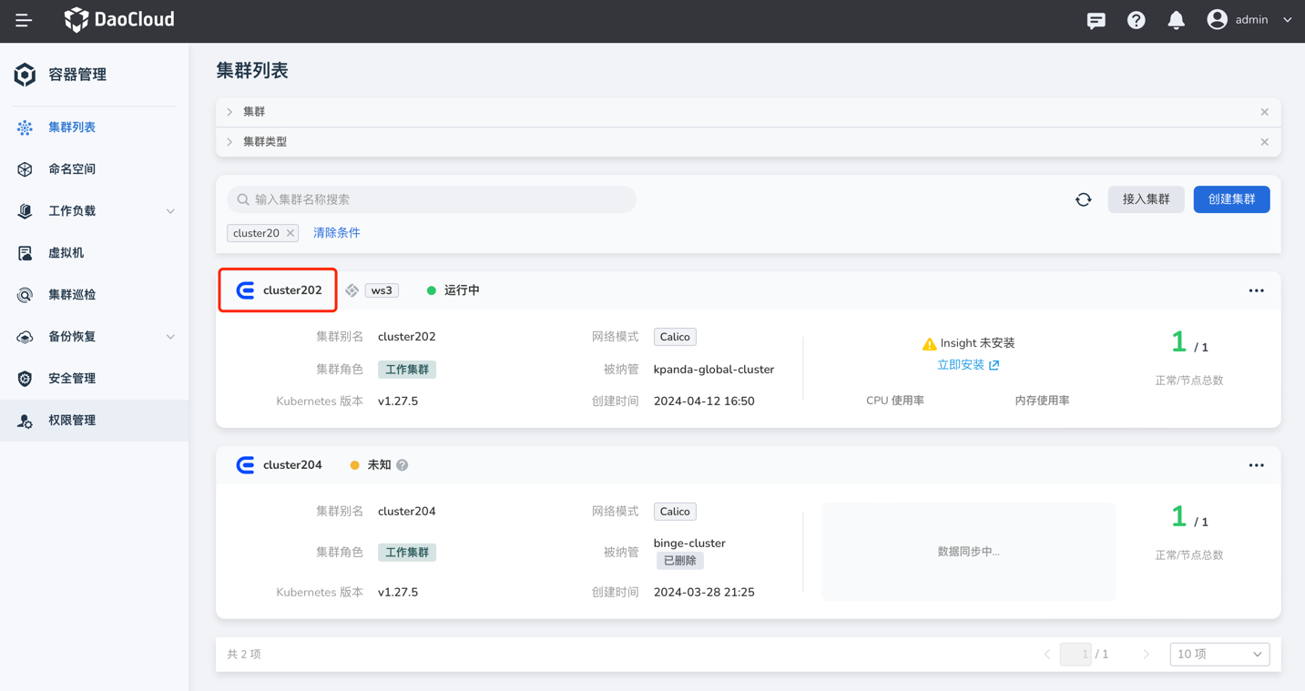Image resolution: width=1305 pixels, height=691 pixels.
Task: Open more actions for cluster204
Action: [1256, 465]
